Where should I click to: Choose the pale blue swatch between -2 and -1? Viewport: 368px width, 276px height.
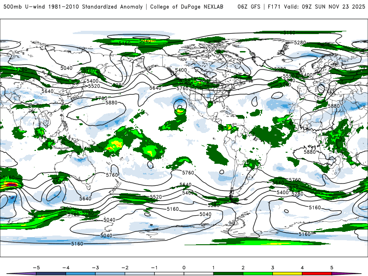click(x=140, y=274)
